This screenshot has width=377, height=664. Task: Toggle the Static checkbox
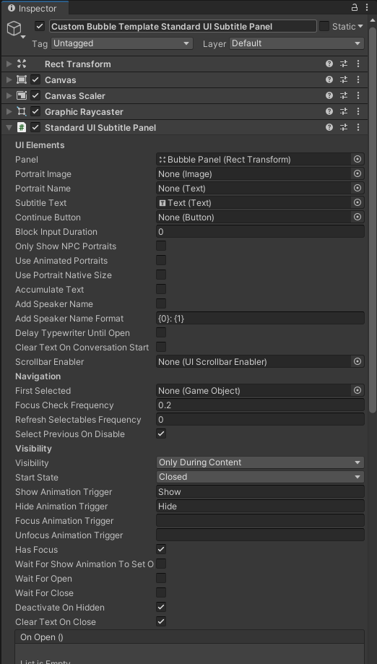point(324,26)
